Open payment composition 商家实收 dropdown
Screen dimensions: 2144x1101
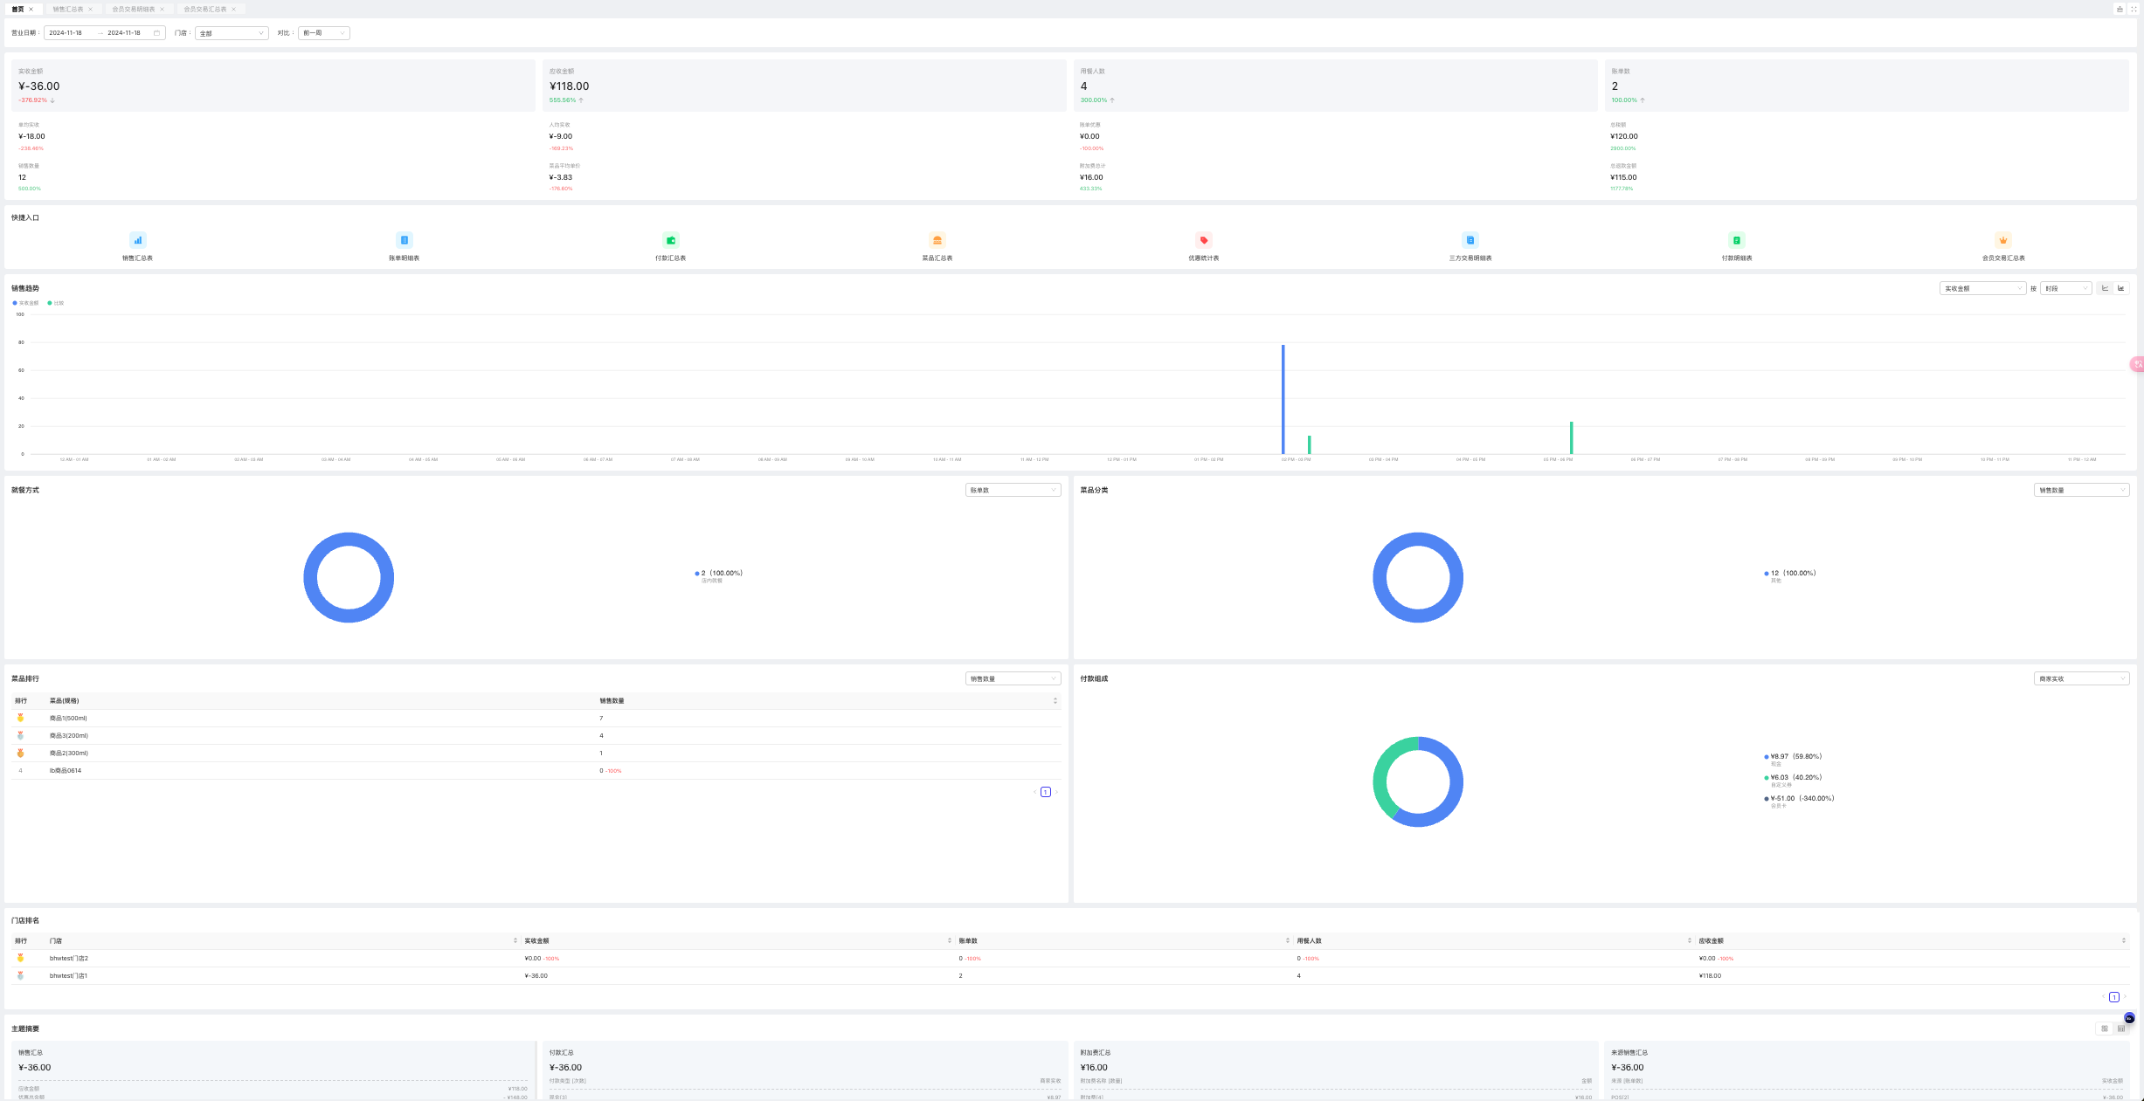click(x=2081, y=678)
